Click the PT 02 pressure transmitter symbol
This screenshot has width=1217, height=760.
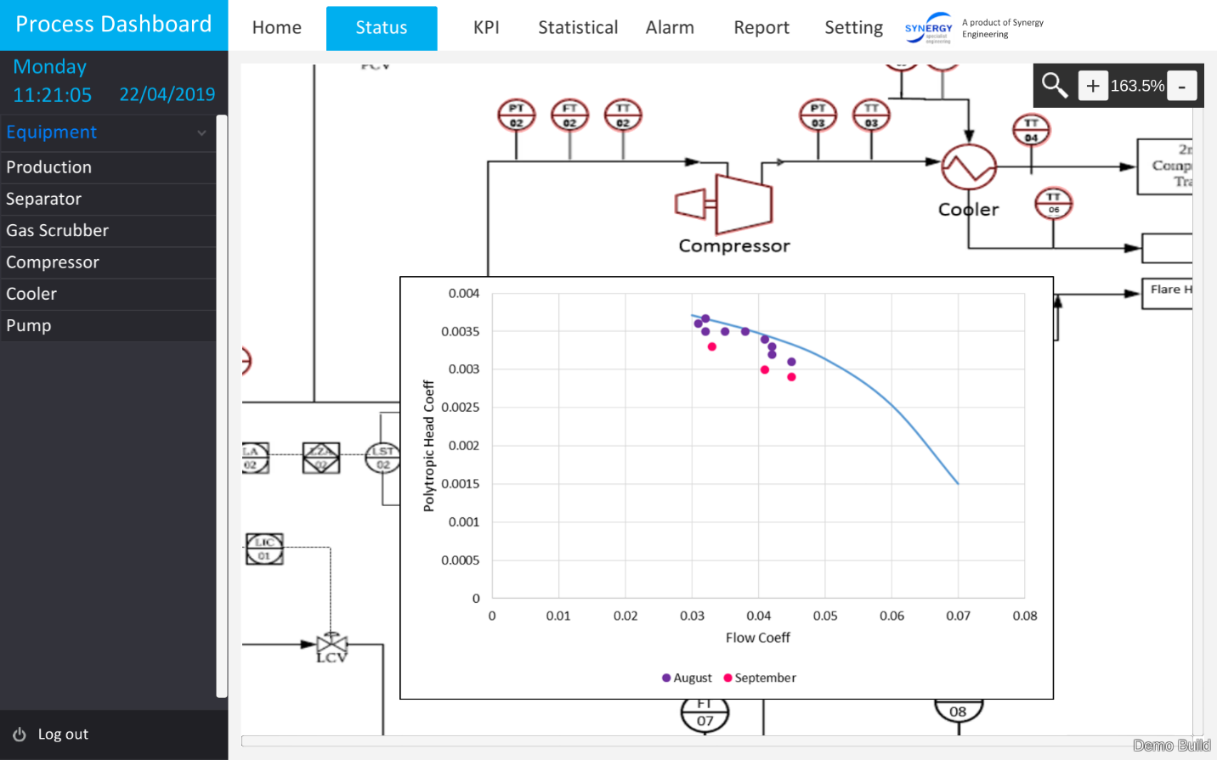(x=516, y=115)
